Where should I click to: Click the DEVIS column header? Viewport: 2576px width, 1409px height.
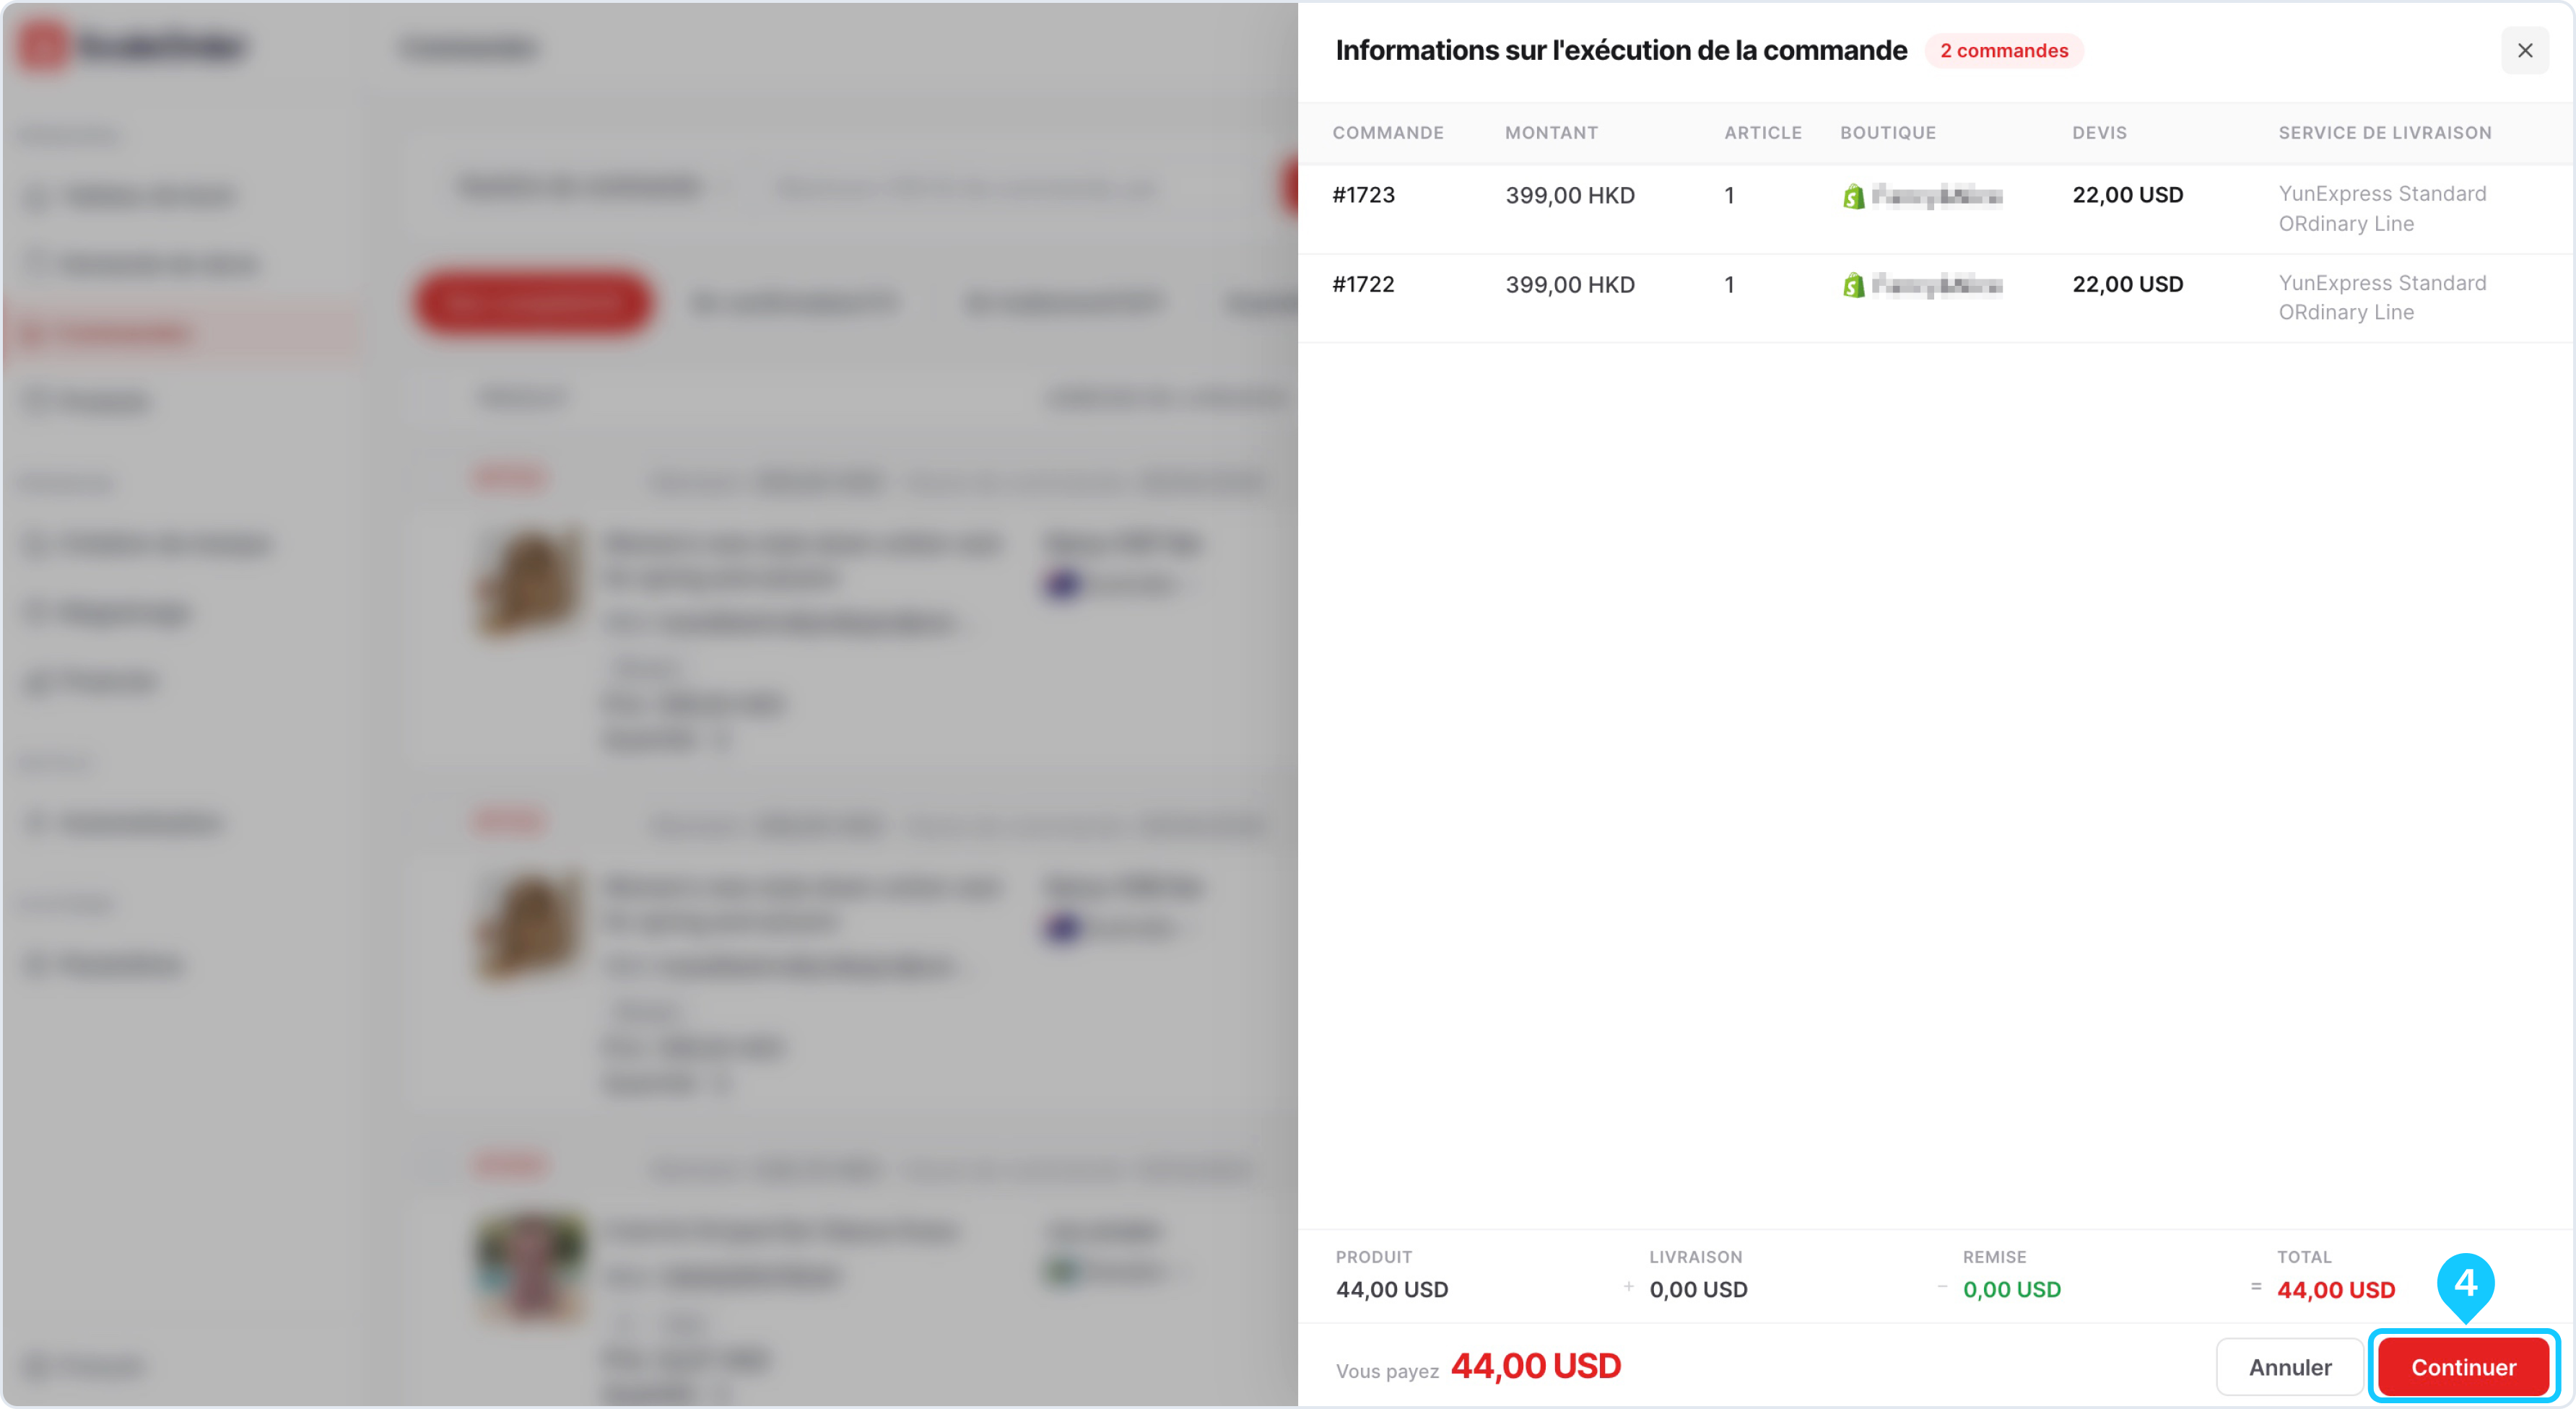(2099, 132)
